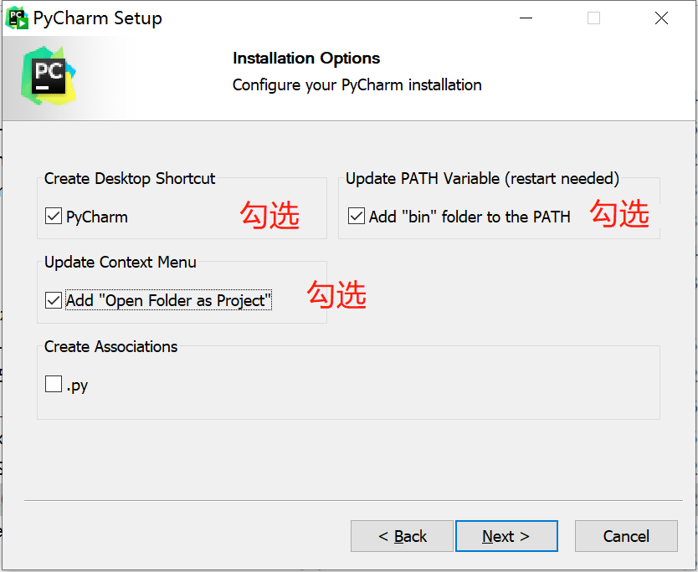
Task: Enable the .py file association checkbox
Action: (x=54, y=385)
